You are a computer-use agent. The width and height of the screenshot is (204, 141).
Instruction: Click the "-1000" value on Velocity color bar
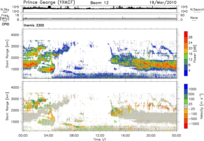[194, 124]
